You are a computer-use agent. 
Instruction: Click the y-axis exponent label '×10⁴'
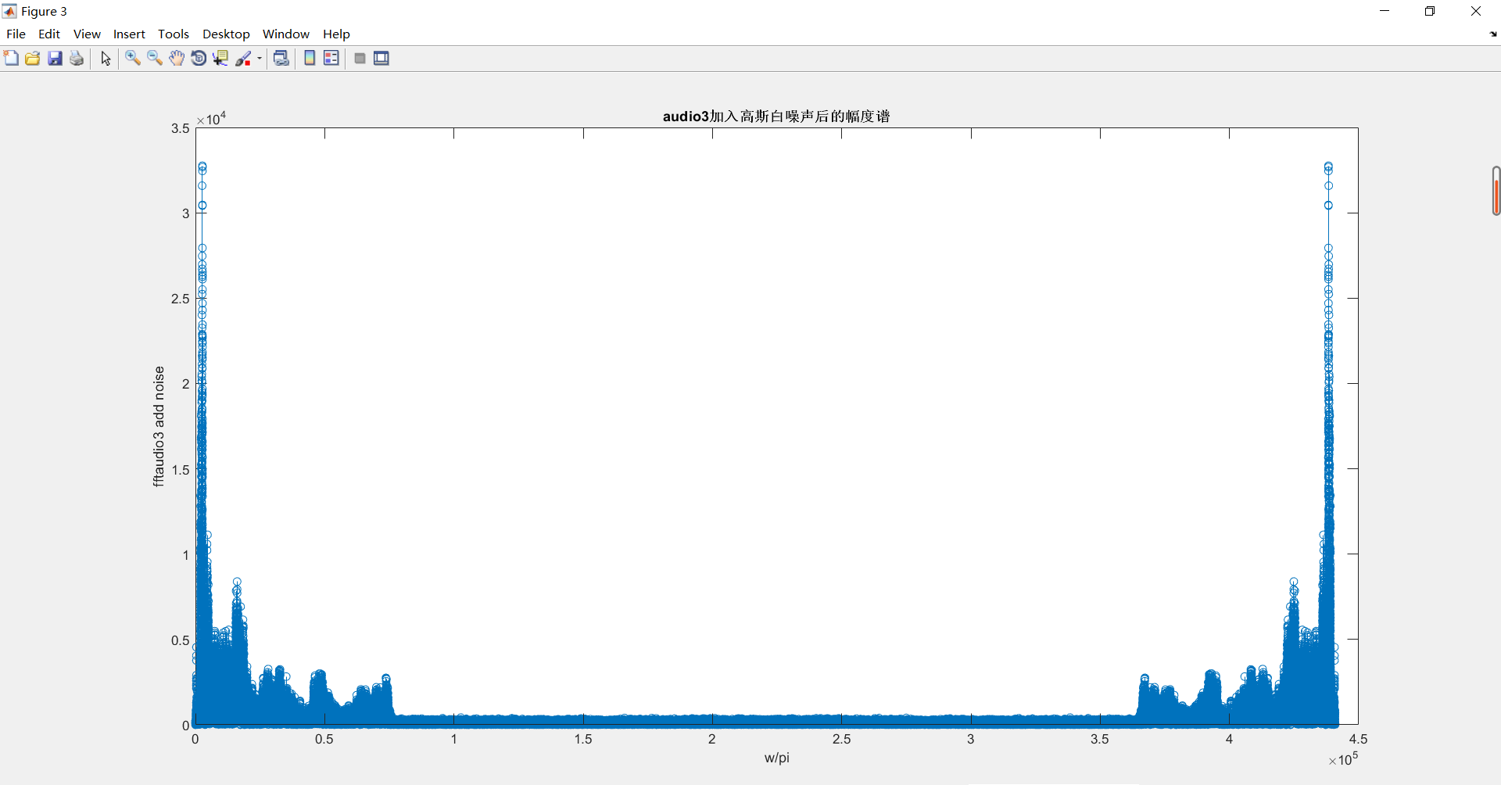[x=211, y=119]
